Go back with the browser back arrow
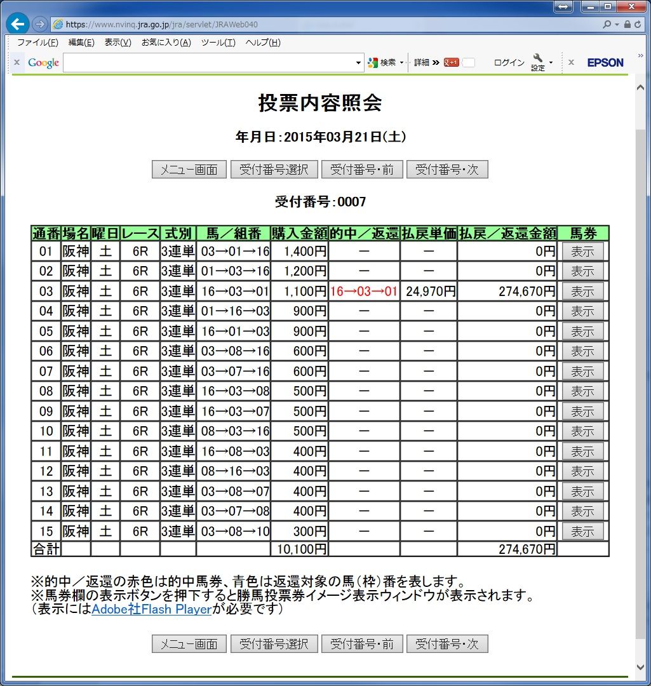Screen dimensions: 651x686 [18, 24]
